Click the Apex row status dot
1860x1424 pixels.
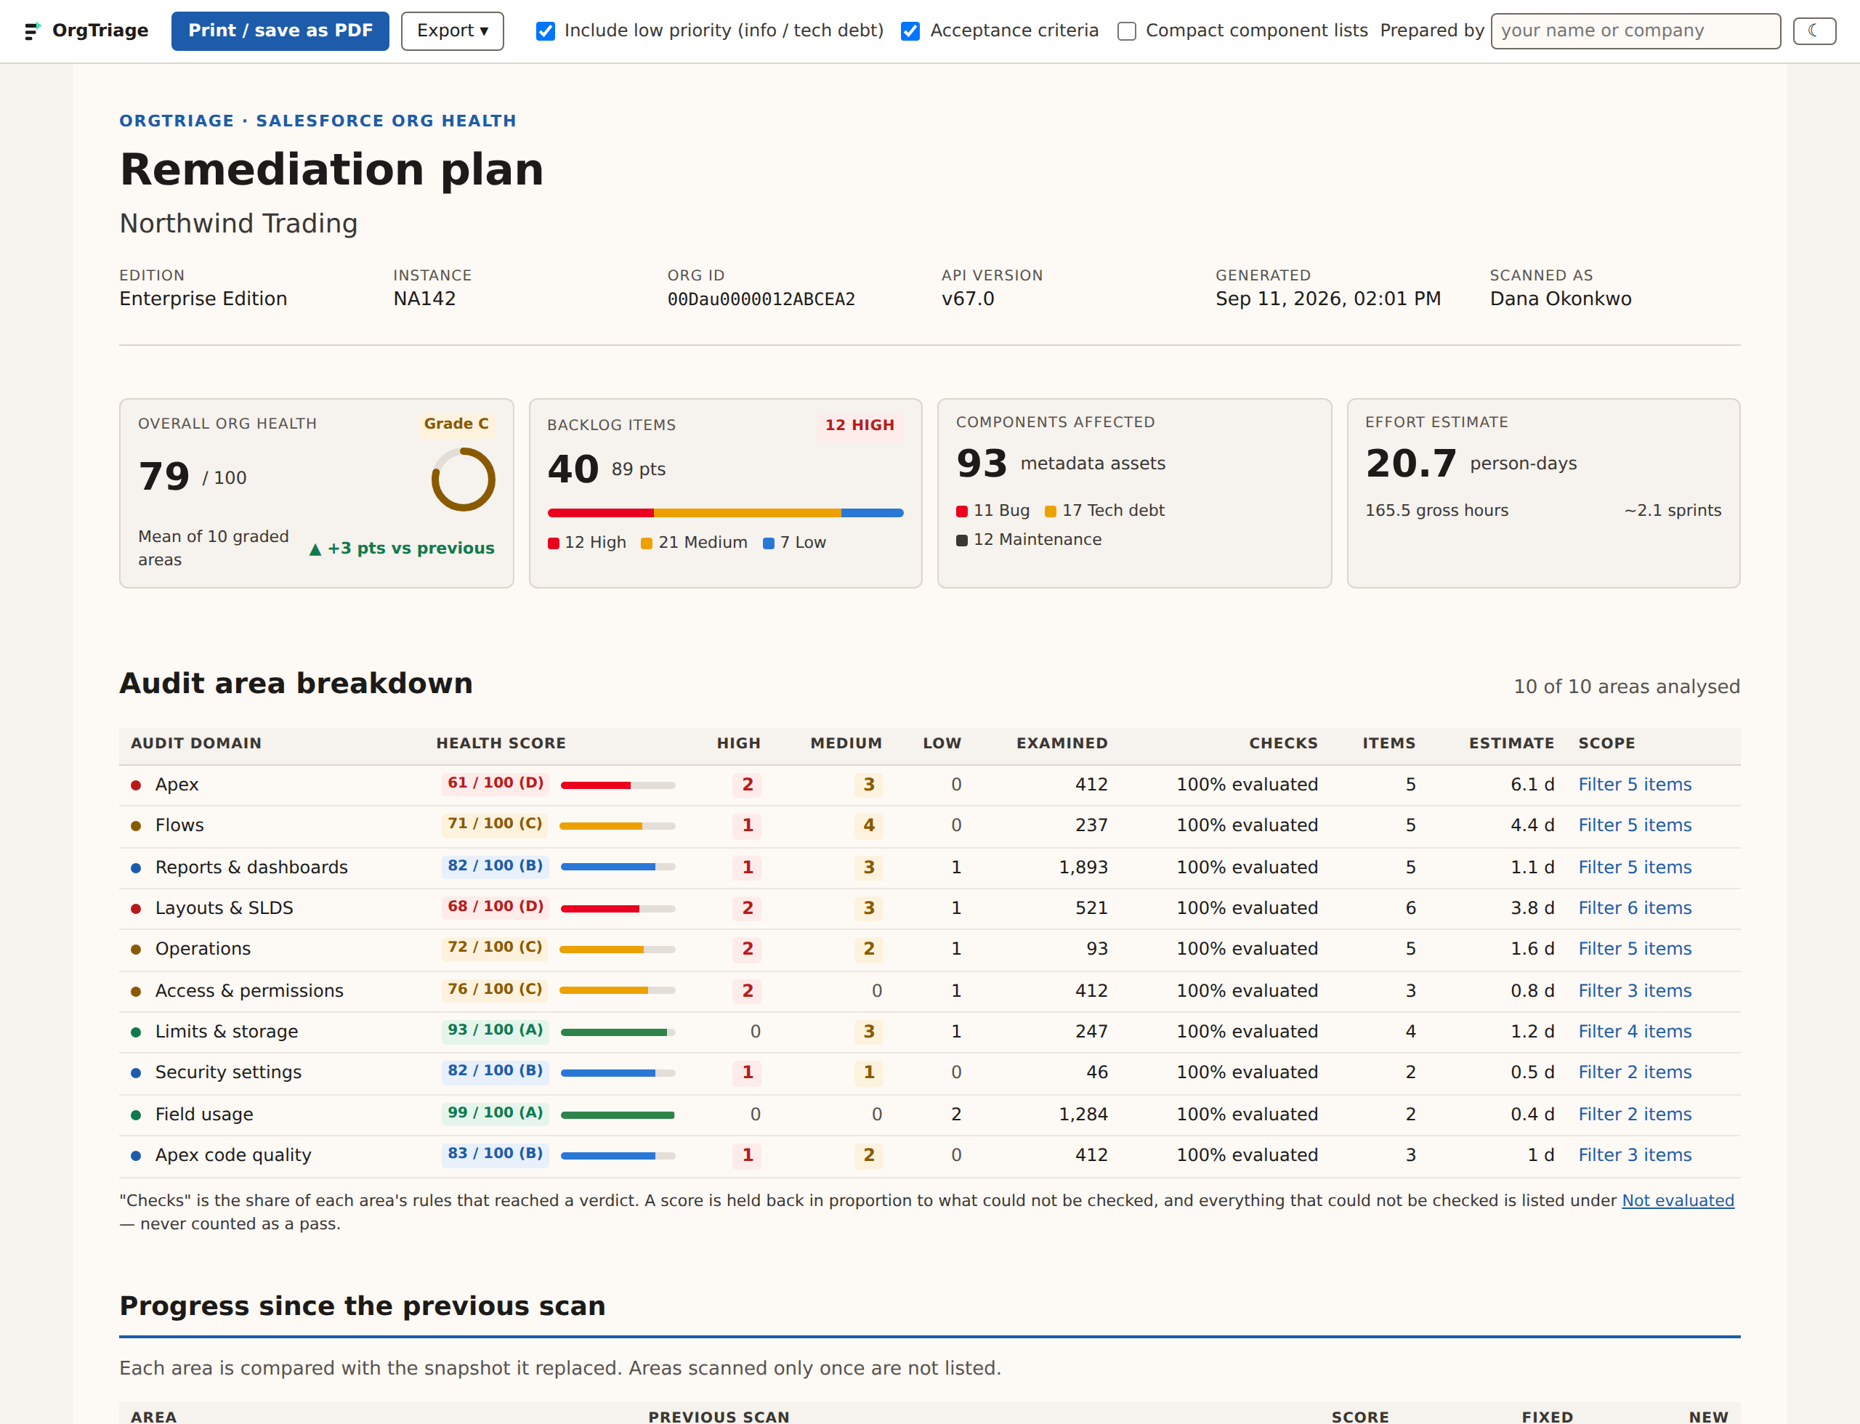coord(136,786)
